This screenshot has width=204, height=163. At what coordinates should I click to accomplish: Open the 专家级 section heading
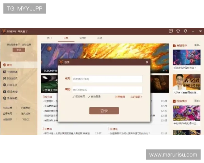pyautogui.click(x=48, y=129)
